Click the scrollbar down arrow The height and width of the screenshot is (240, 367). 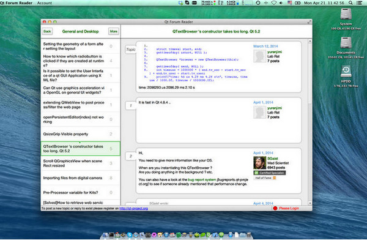click(310, 203)
